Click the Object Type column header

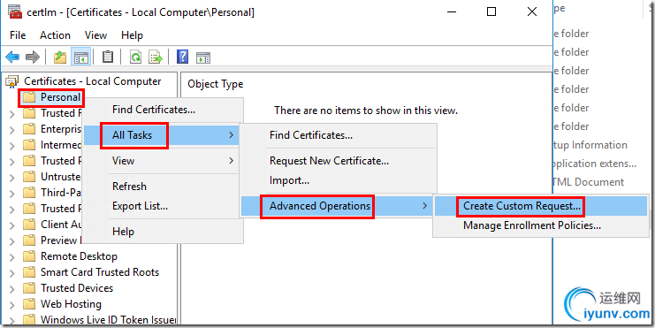tap(215, 84)
